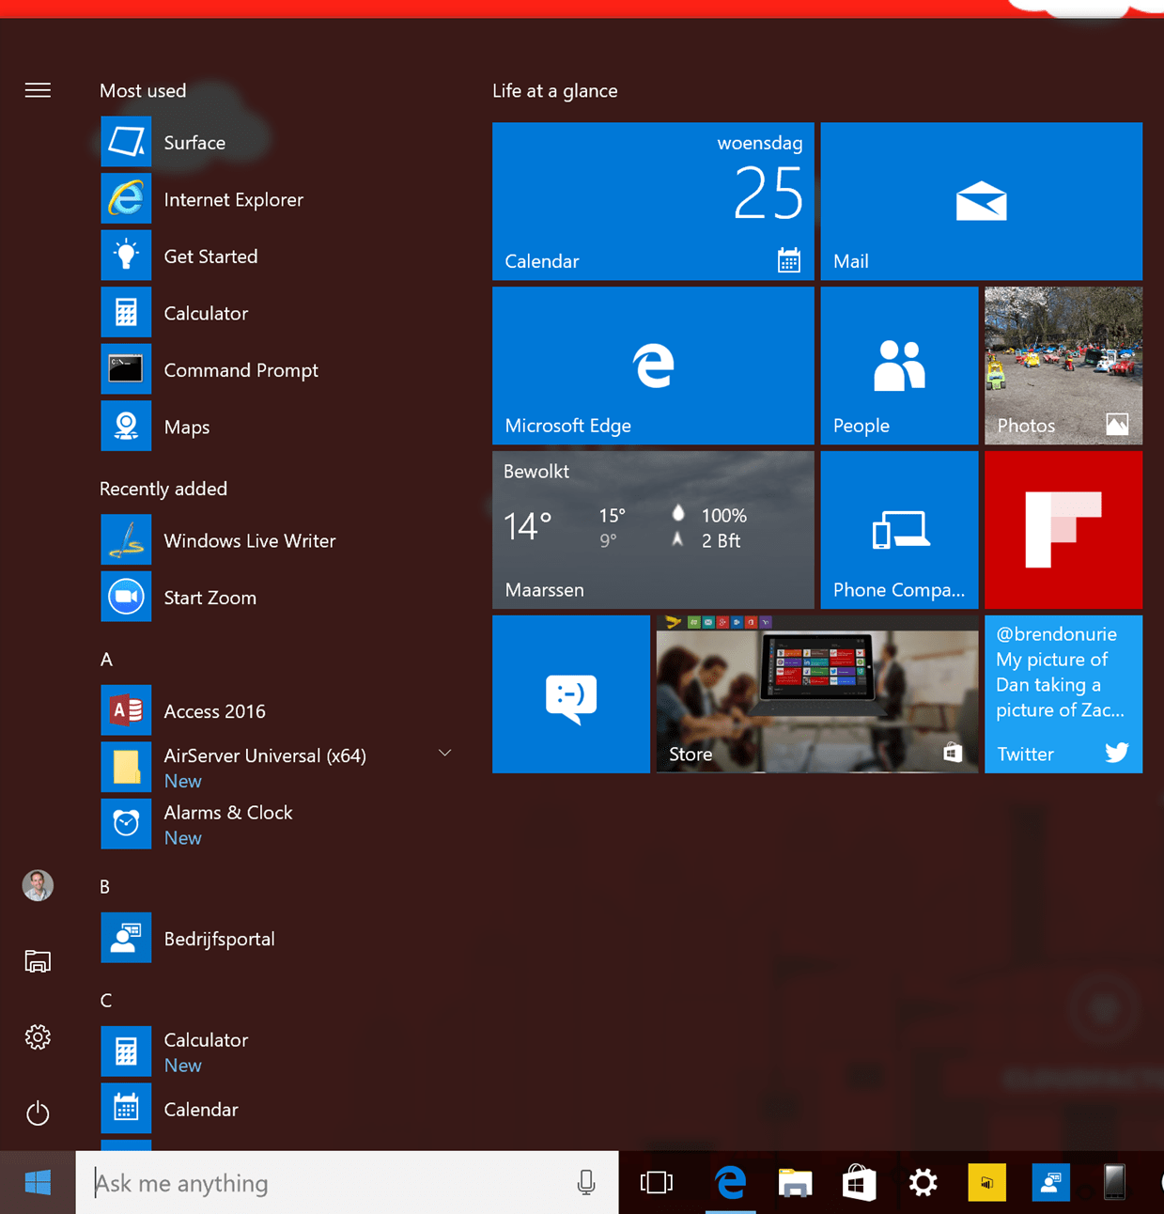Open the People tile
The width and height of the screenshot is (1164, 1214).
tap(898, 366)
